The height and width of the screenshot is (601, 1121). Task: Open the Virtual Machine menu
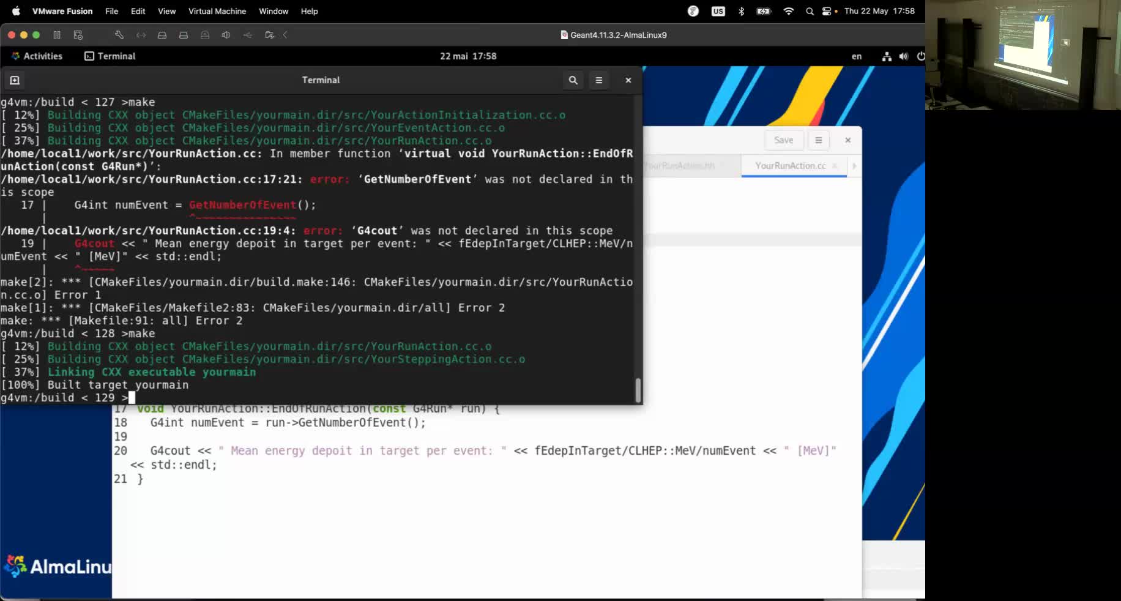(x=217, y=11)
